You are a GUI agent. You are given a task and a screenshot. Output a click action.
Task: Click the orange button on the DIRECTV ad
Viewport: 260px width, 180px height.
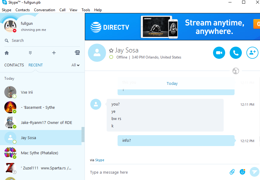[257, 24]
